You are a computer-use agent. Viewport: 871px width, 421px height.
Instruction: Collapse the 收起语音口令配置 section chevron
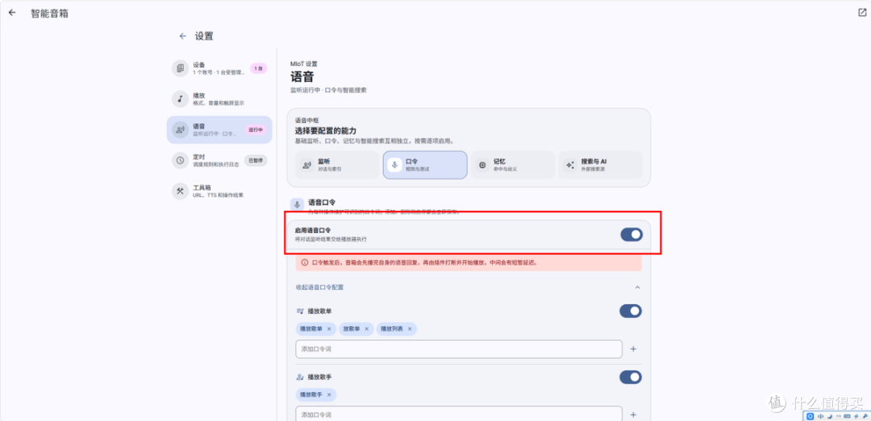637,287
